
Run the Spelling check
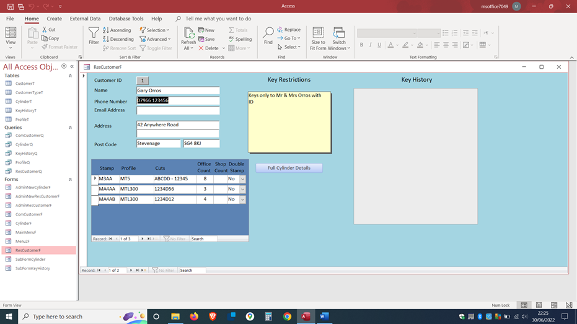coord(240,39)
